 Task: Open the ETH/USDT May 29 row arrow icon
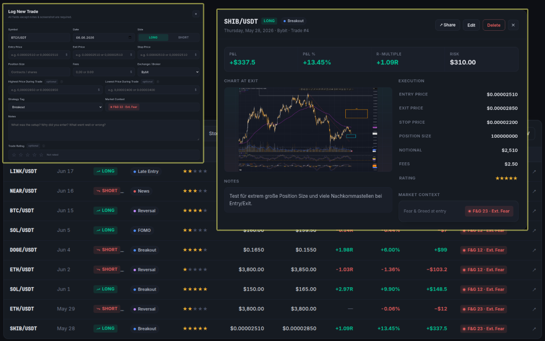[x=534, y=309]
